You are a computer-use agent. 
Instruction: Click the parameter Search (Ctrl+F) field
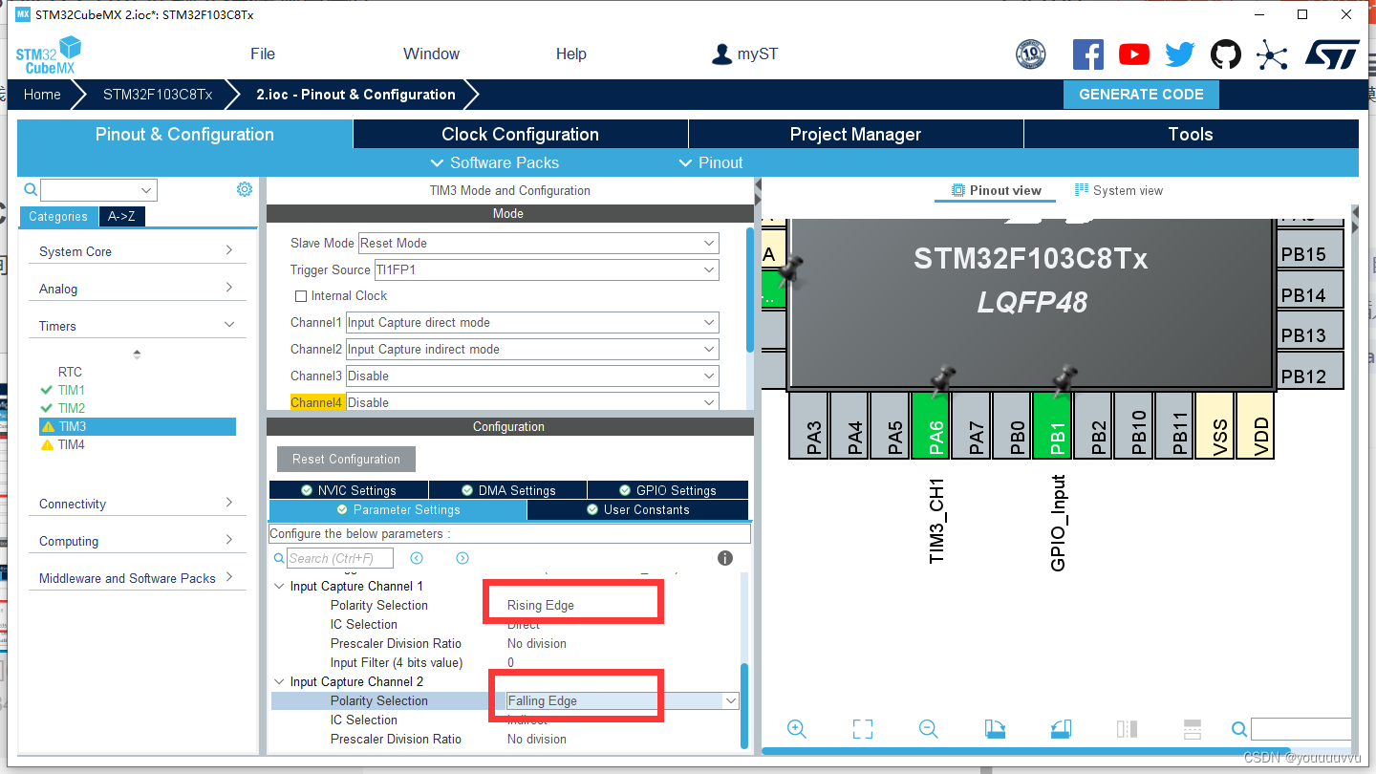339,558
